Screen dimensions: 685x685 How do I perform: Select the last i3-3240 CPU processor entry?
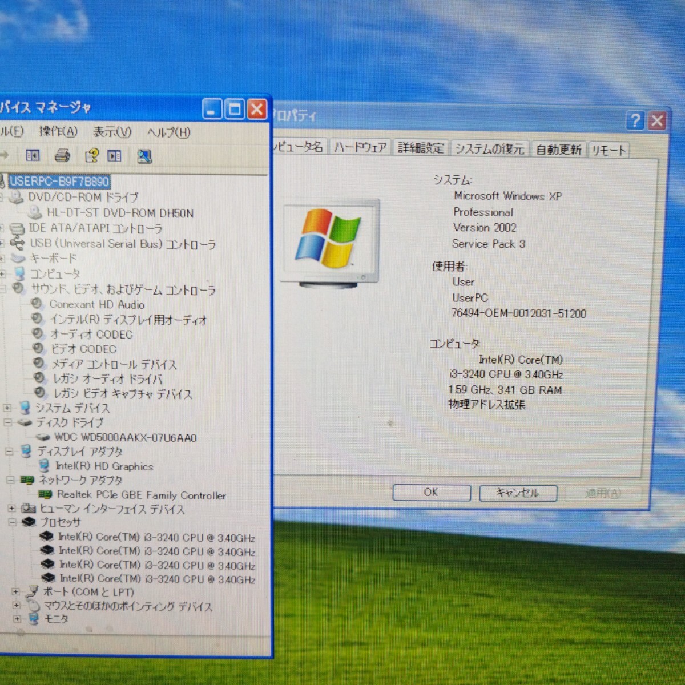click(158, 579)
